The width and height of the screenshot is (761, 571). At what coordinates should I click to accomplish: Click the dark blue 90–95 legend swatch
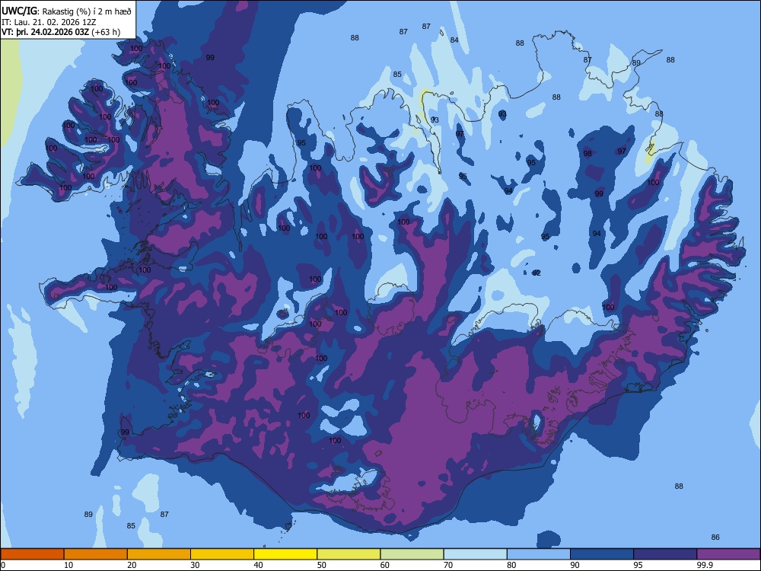tap(602, 554)
